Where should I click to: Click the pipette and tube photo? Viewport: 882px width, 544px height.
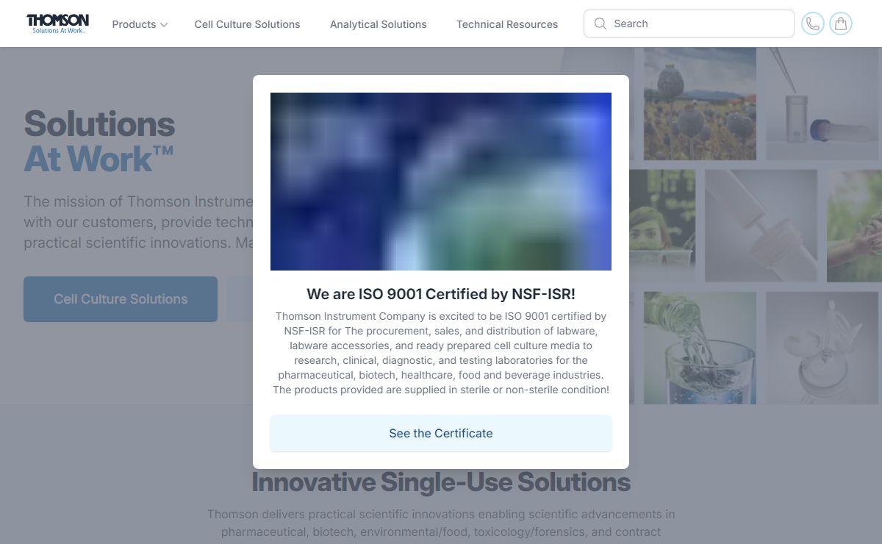[822, 104]
